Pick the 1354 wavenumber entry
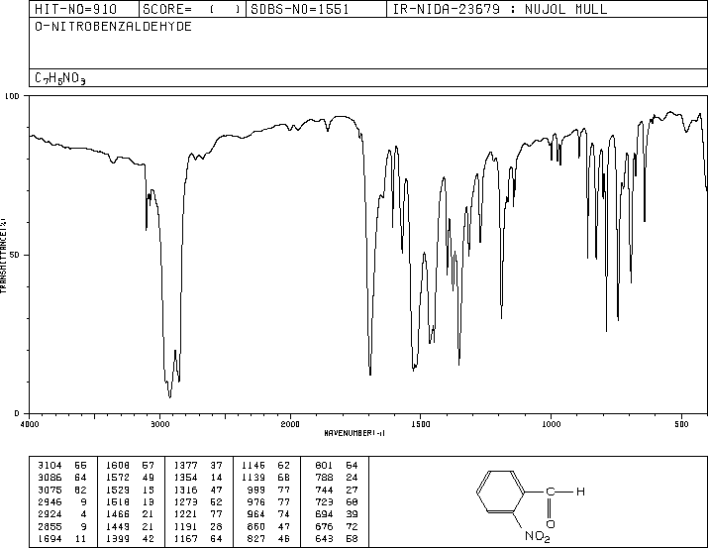Viewport: 708px width, 548px height. pyautogui.click(x=185, y=478)
